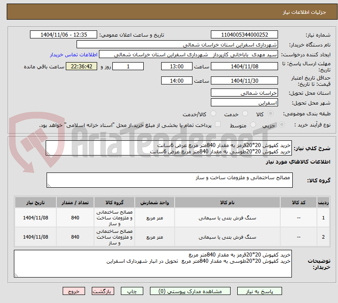Image resolution: width=338 pixels, height=303 pixels.
Task: Click the نام کالا column header
Action: pyautogui.click(x=227, y=202)
